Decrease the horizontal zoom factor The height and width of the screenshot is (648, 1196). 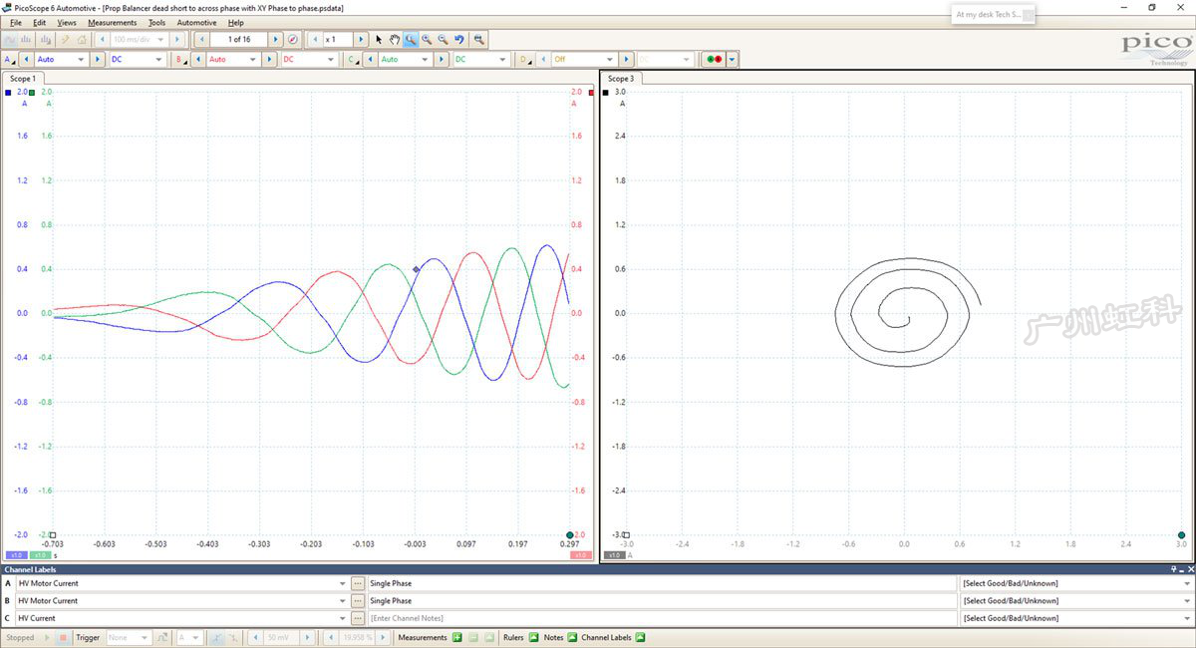pos(316,40)
